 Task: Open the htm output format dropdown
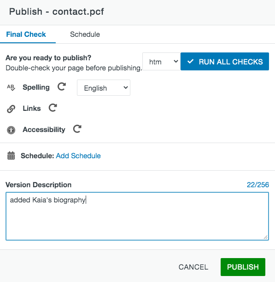click(162, 62)
